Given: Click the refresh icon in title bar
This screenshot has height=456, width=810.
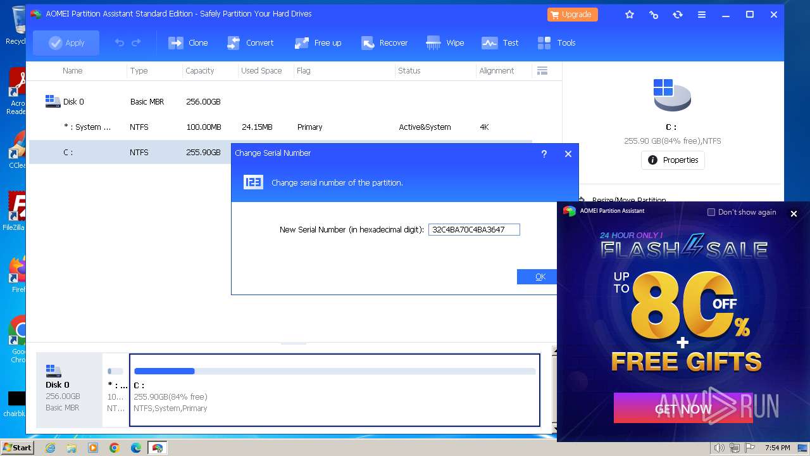Looking at the screenshot, I should pos(678,14).
